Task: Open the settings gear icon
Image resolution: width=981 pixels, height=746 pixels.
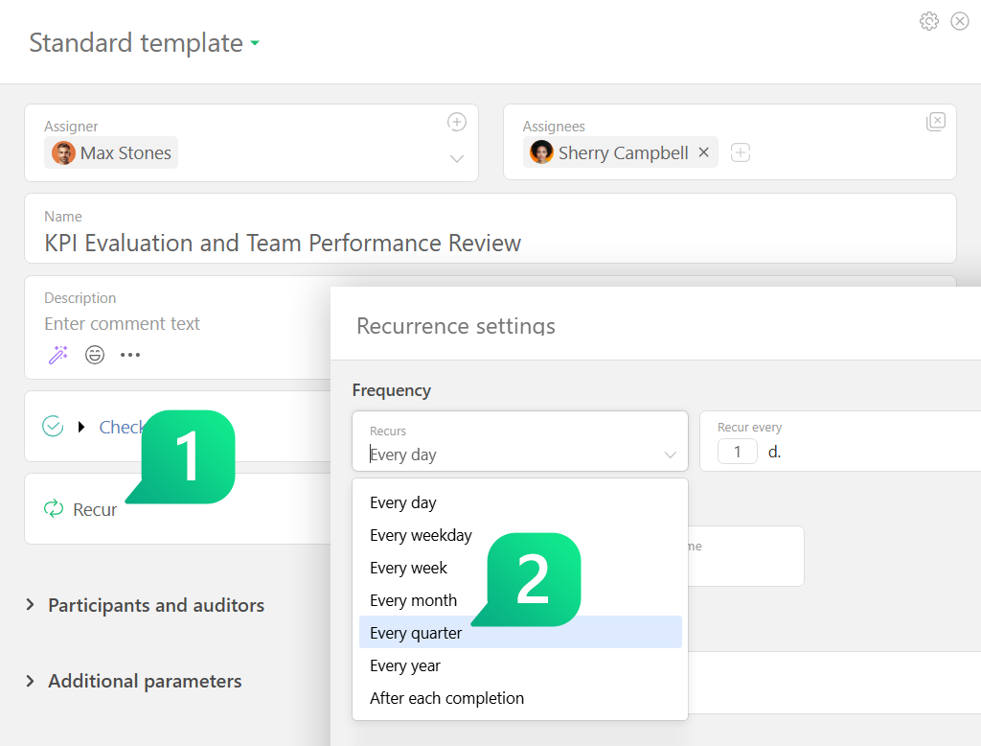Action: [929, 21]
